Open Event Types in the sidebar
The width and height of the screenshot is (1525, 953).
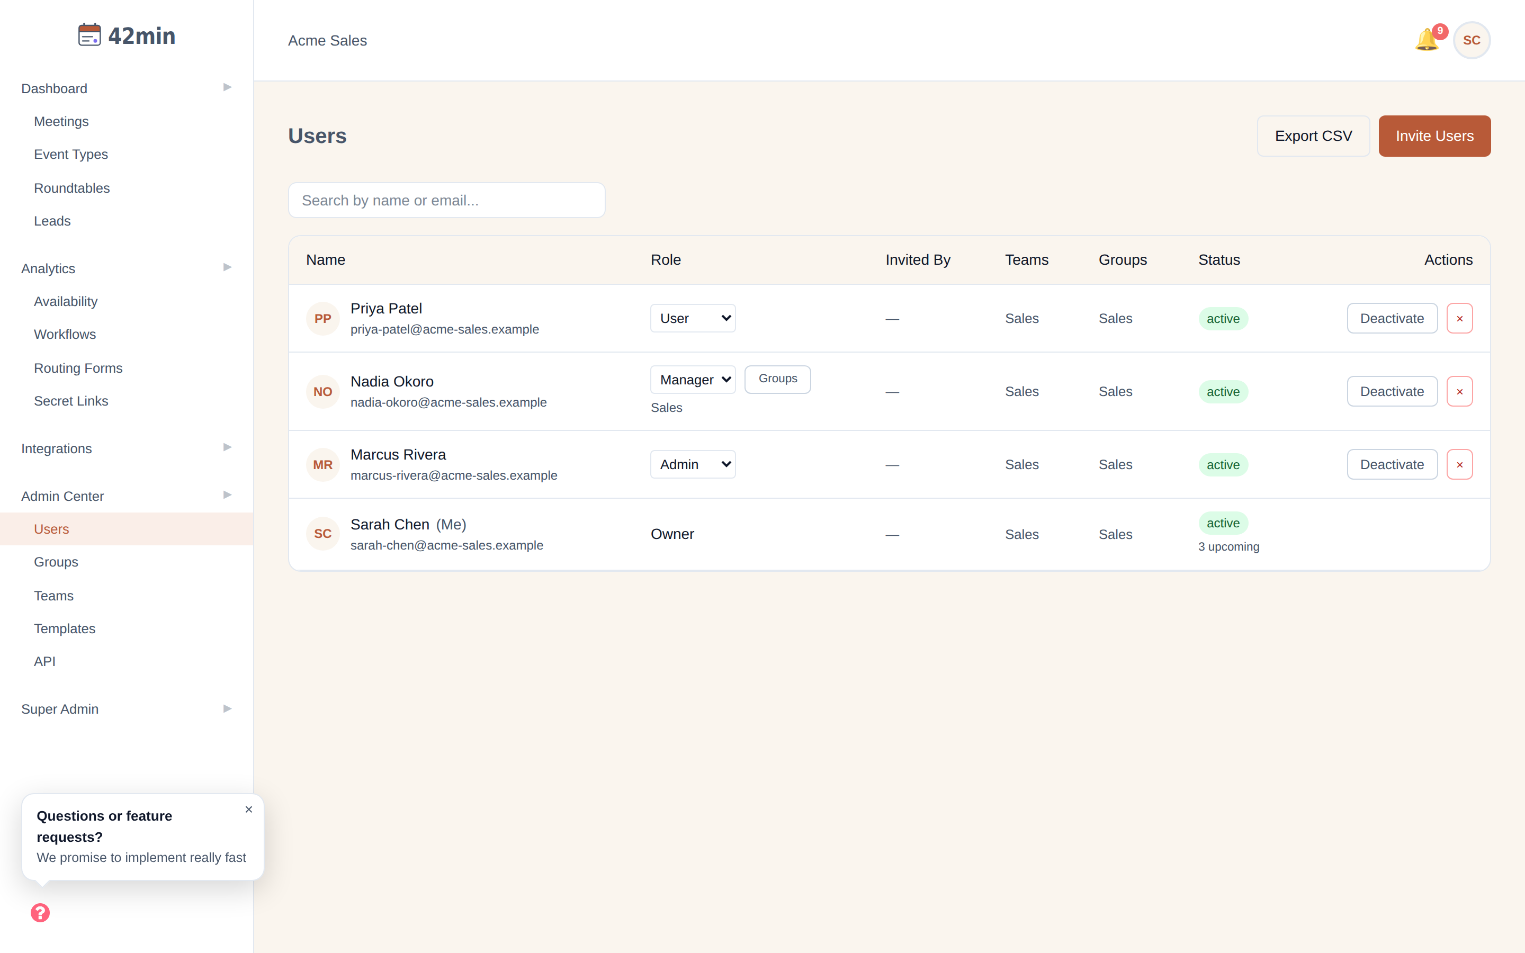pos(70,155)
